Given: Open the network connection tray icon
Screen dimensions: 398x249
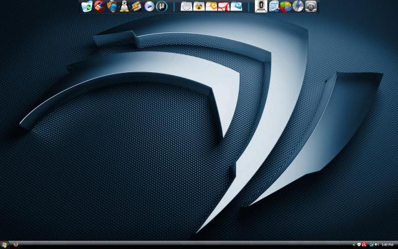Looking at the screenshot, I should point(372,245).
